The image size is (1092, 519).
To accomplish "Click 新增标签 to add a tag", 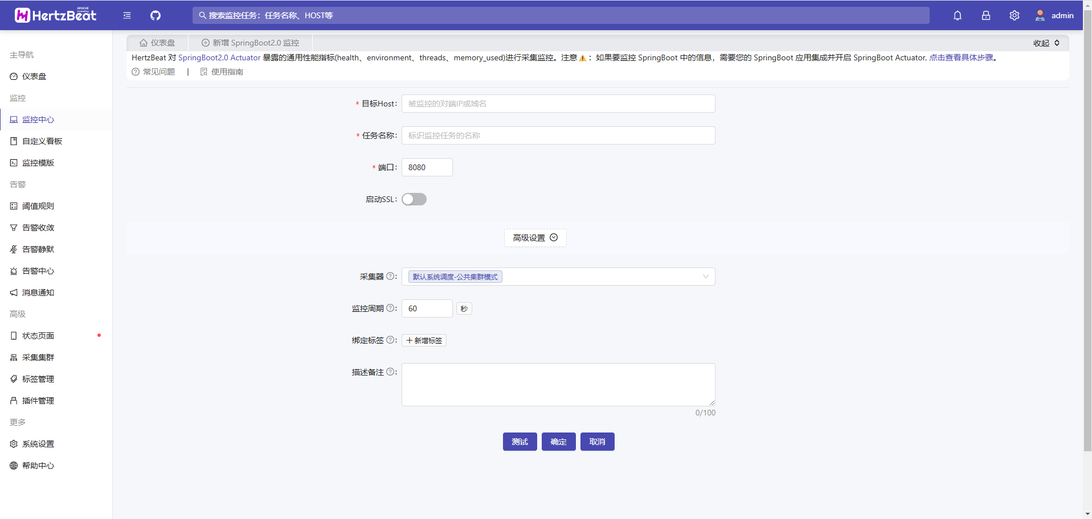I will (424, 340).
